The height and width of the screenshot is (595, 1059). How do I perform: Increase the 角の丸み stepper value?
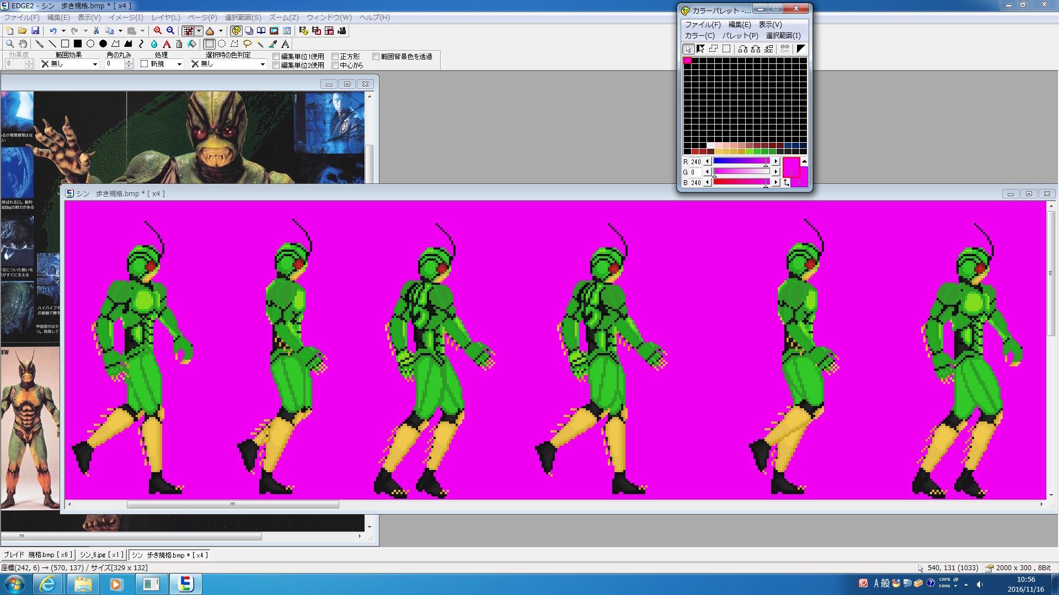click(129, 61)
